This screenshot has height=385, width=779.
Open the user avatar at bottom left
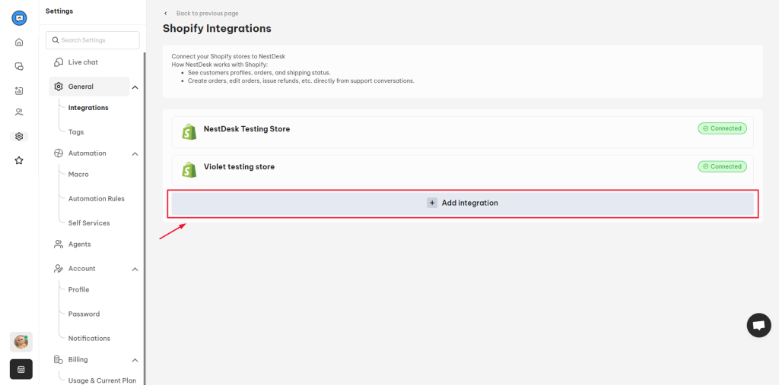coord(21,342)
